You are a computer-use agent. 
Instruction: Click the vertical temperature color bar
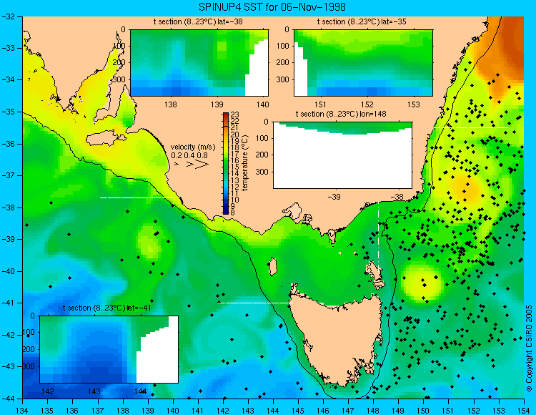[x=226, y=163]
